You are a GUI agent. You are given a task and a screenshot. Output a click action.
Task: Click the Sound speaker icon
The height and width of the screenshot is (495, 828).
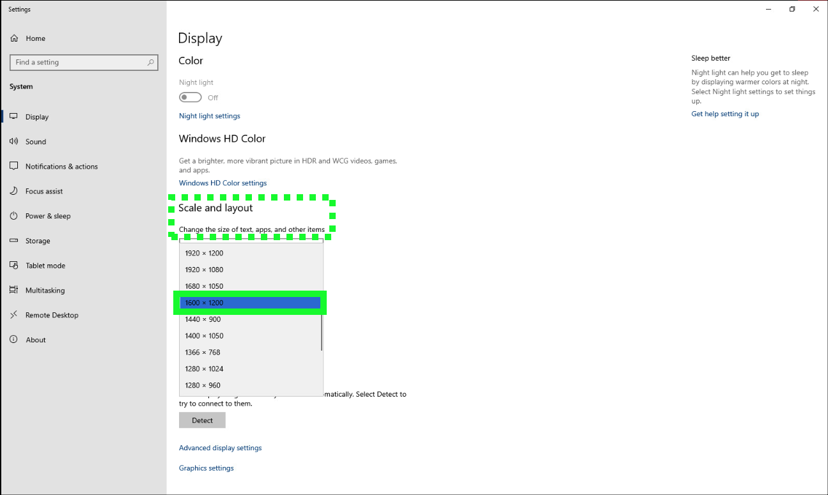pos(14,142)
